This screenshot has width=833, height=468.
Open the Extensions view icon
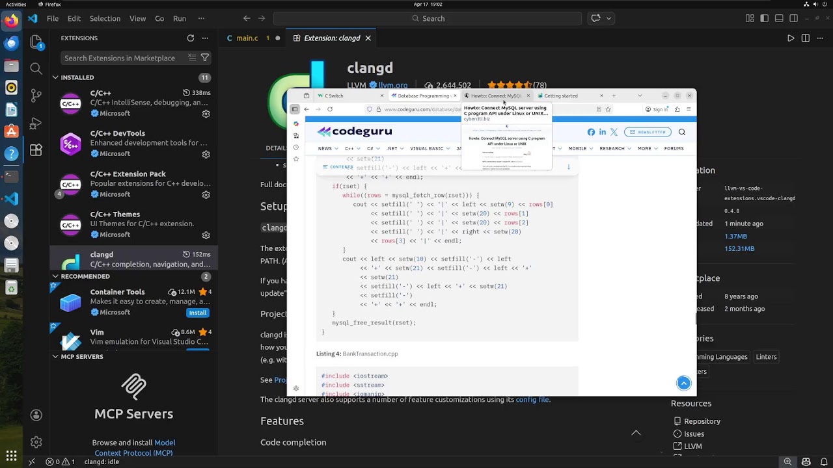[36, 149]
